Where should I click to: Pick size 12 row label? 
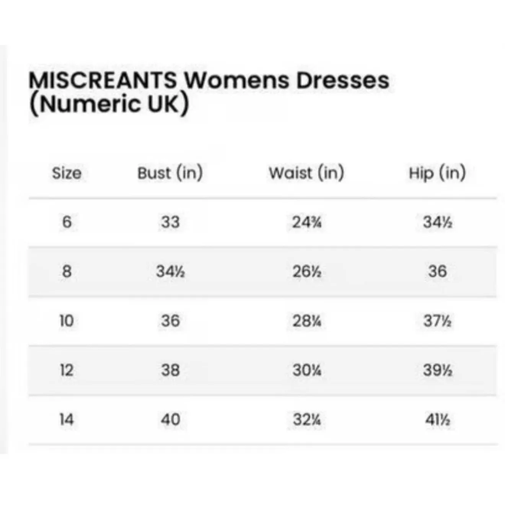67,370
